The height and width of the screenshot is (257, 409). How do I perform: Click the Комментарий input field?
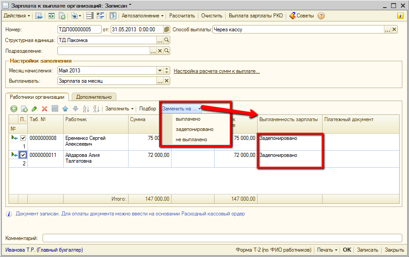(222, 238)
